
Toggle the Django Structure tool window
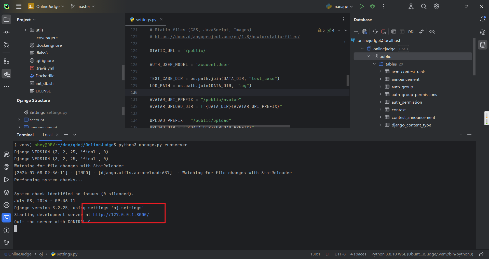[6, 74]
